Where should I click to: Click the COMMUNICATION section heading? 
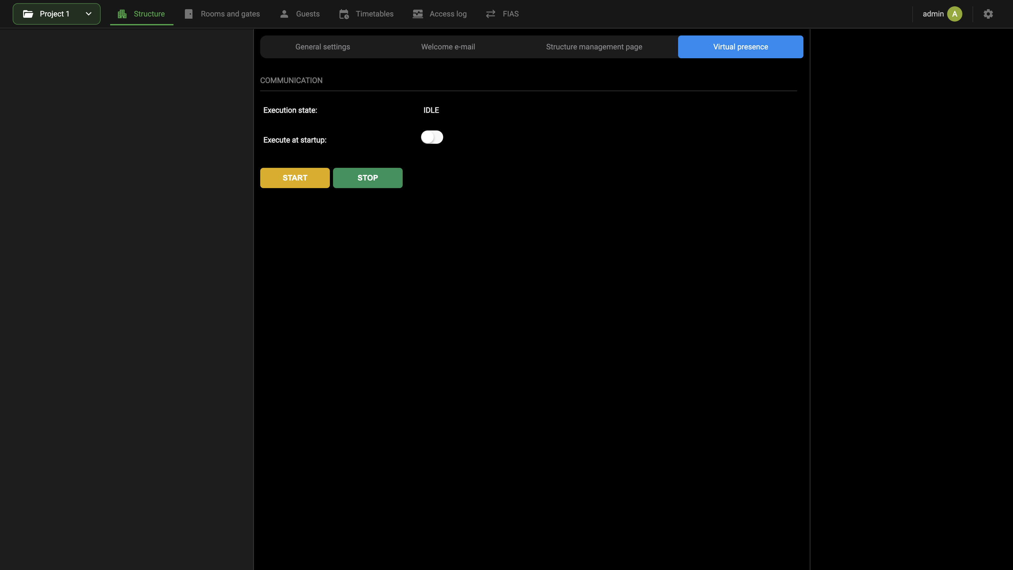point(291,80)
